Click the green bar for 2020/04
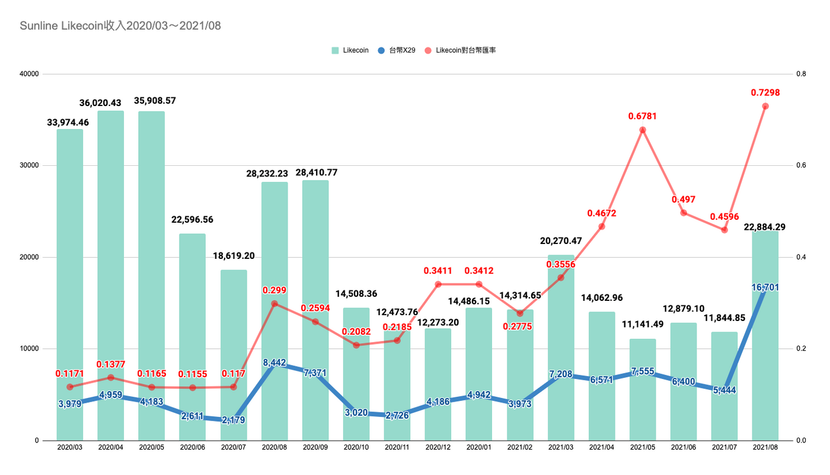 [110, 275]
